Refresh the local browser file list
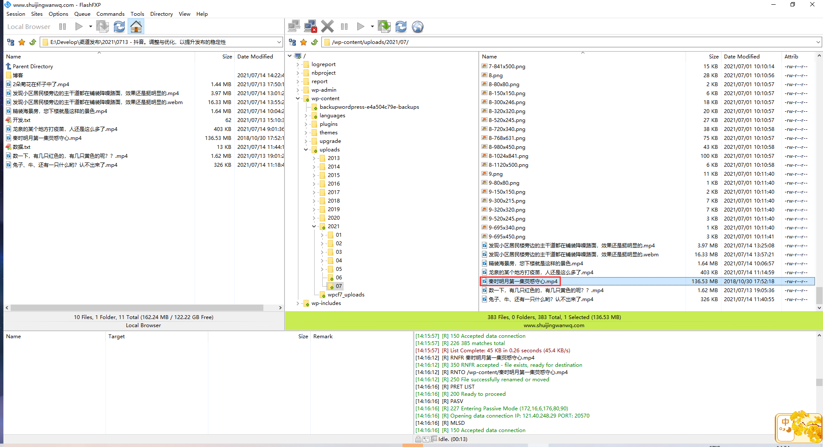The image size is (823, 447). point(119,27)
